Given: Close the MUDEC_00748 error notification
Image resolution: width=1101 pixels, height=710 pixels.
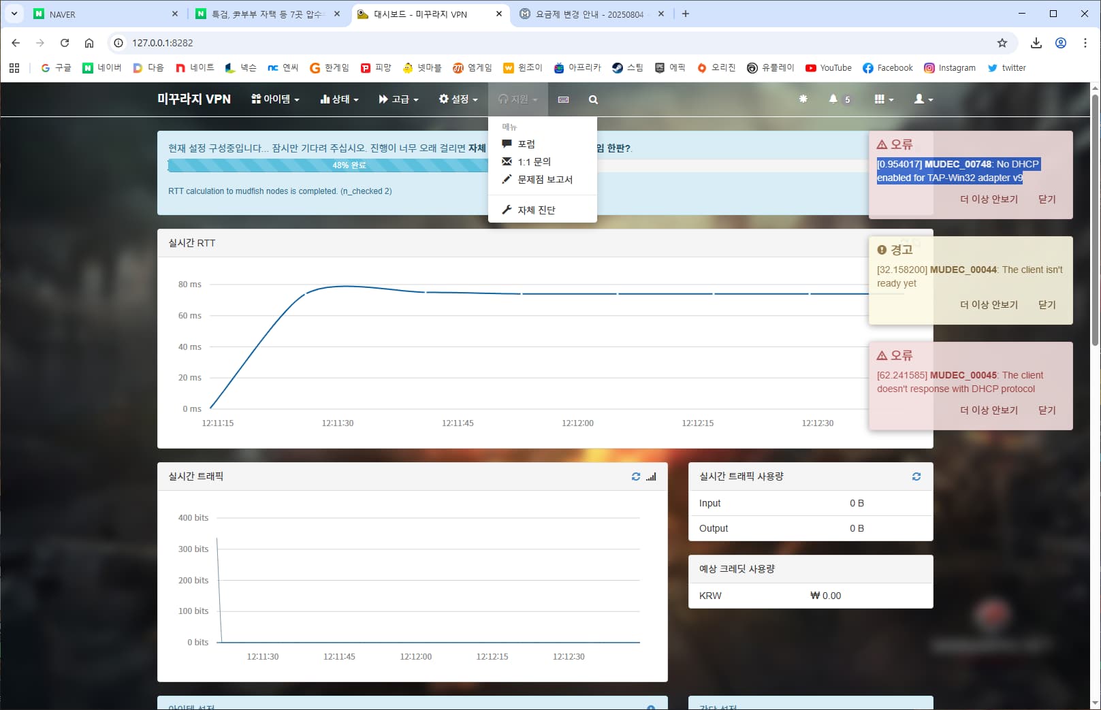Looking at the screenshot, I should click(x=1047, y=199).
